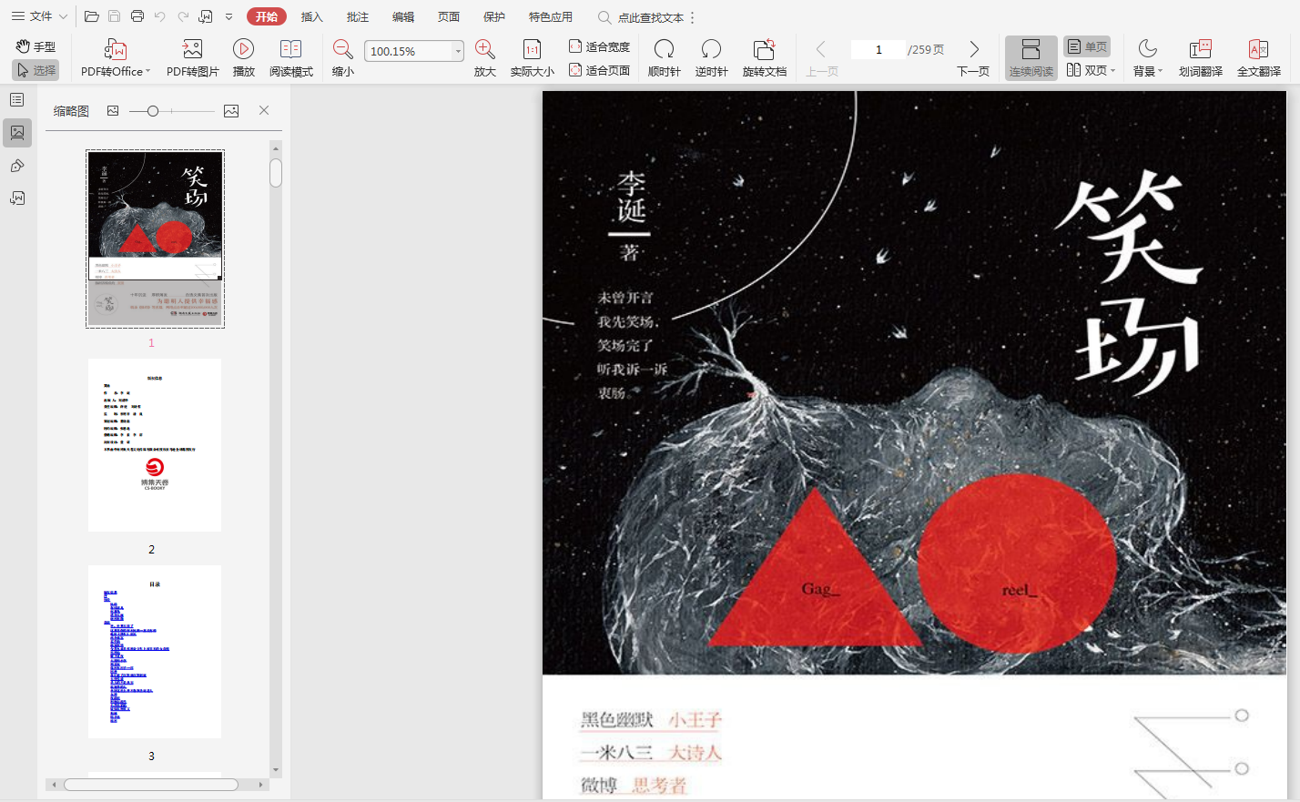Screen dimensions: 1300x802
Task: Click the open folder icon
Action: [91, 16]
